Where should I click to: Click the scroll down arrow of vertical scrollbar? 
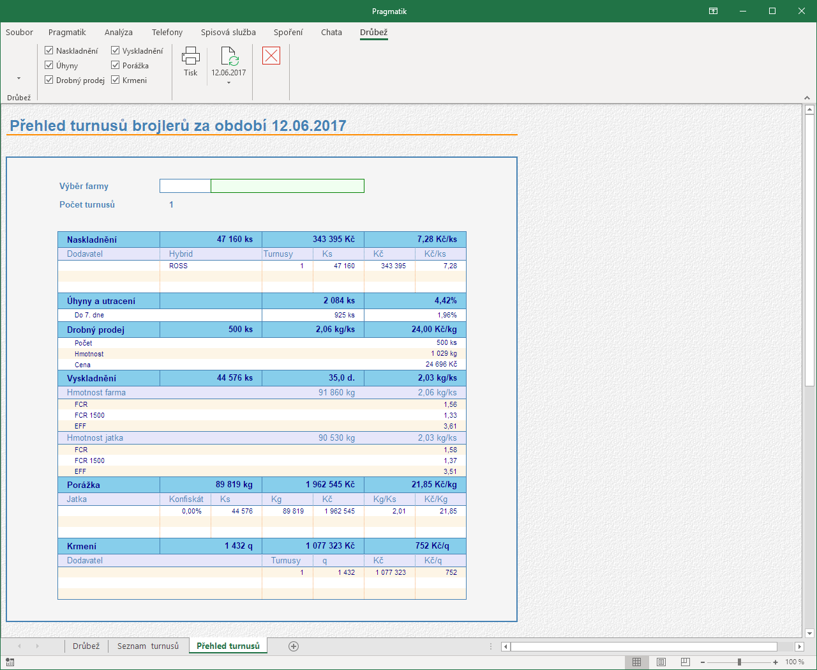pyautogui.click(x=810, y=634)
